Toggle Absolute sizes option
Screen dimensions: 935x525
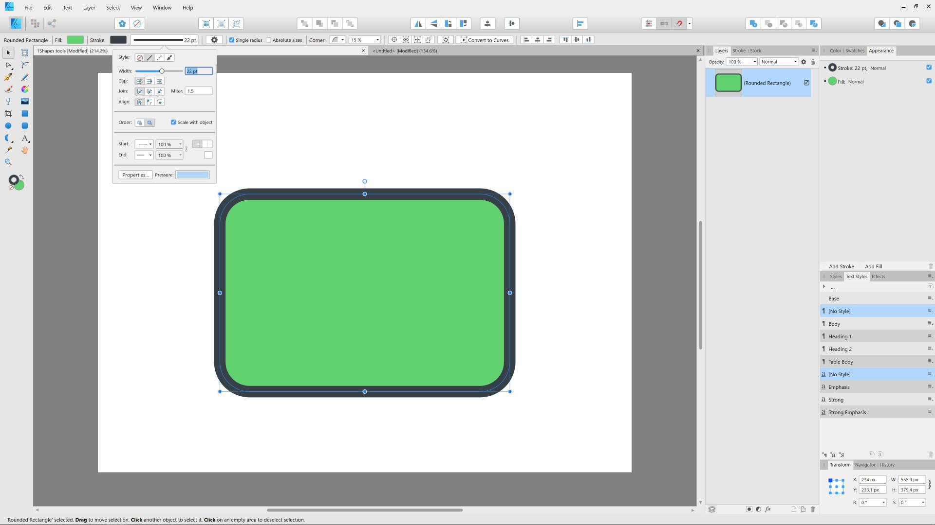268,40
